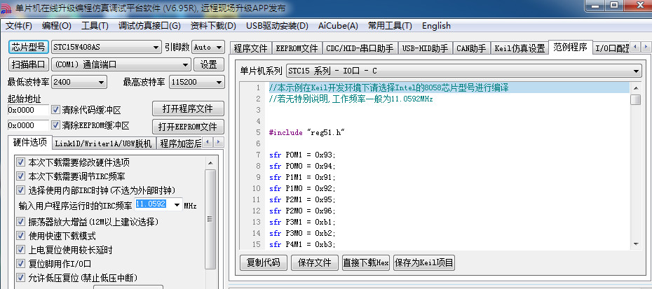This screenshot has width=652, height=289.
Task: Toggle 清除代码缓冲区 checkbox
Action: point(55,110)
